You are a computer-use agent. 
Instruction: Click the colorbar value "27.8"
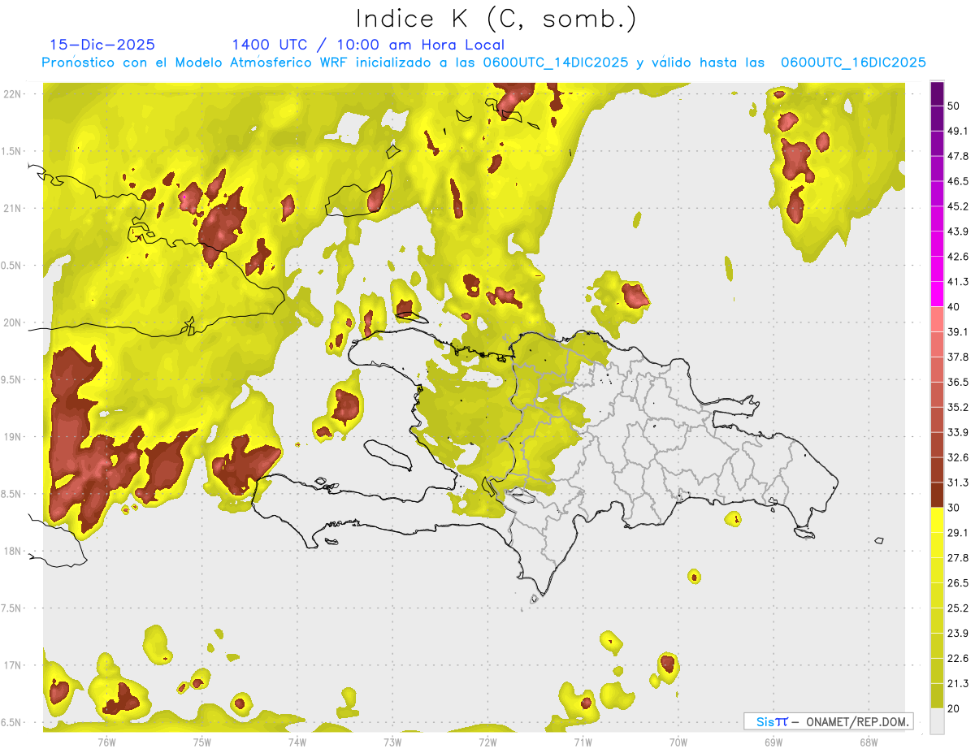[959, 558]
